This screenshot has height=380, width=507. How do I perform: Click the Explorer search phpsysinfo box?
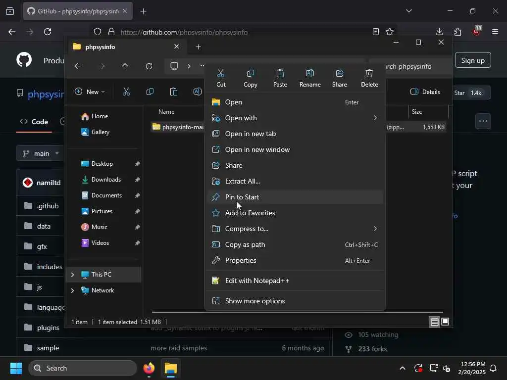tap(409, 67)
